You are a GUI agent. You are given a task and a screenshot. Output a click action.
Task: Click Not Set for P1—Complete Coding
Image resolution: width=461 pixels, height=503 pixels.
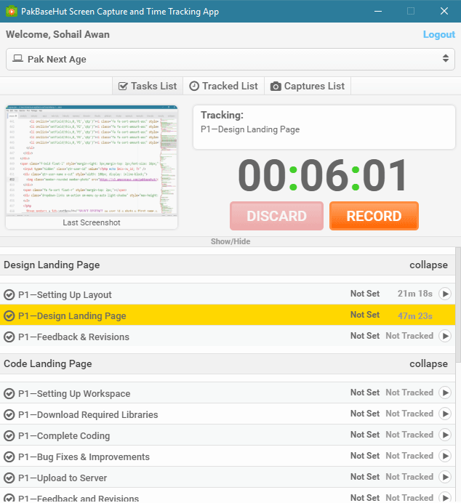(365, 435)
